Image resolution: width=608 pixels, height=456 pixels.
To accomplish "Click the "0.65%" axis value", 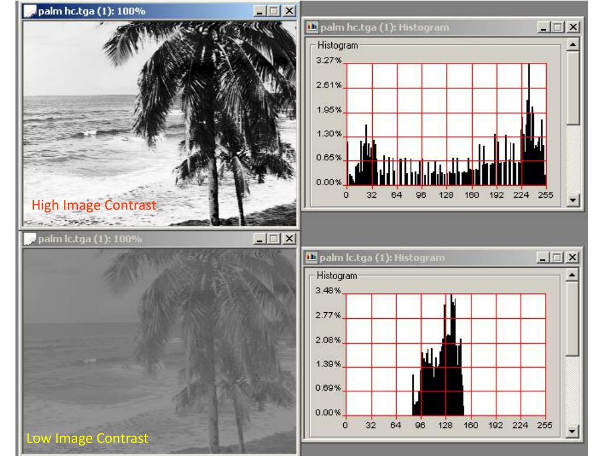I will 329,158.
